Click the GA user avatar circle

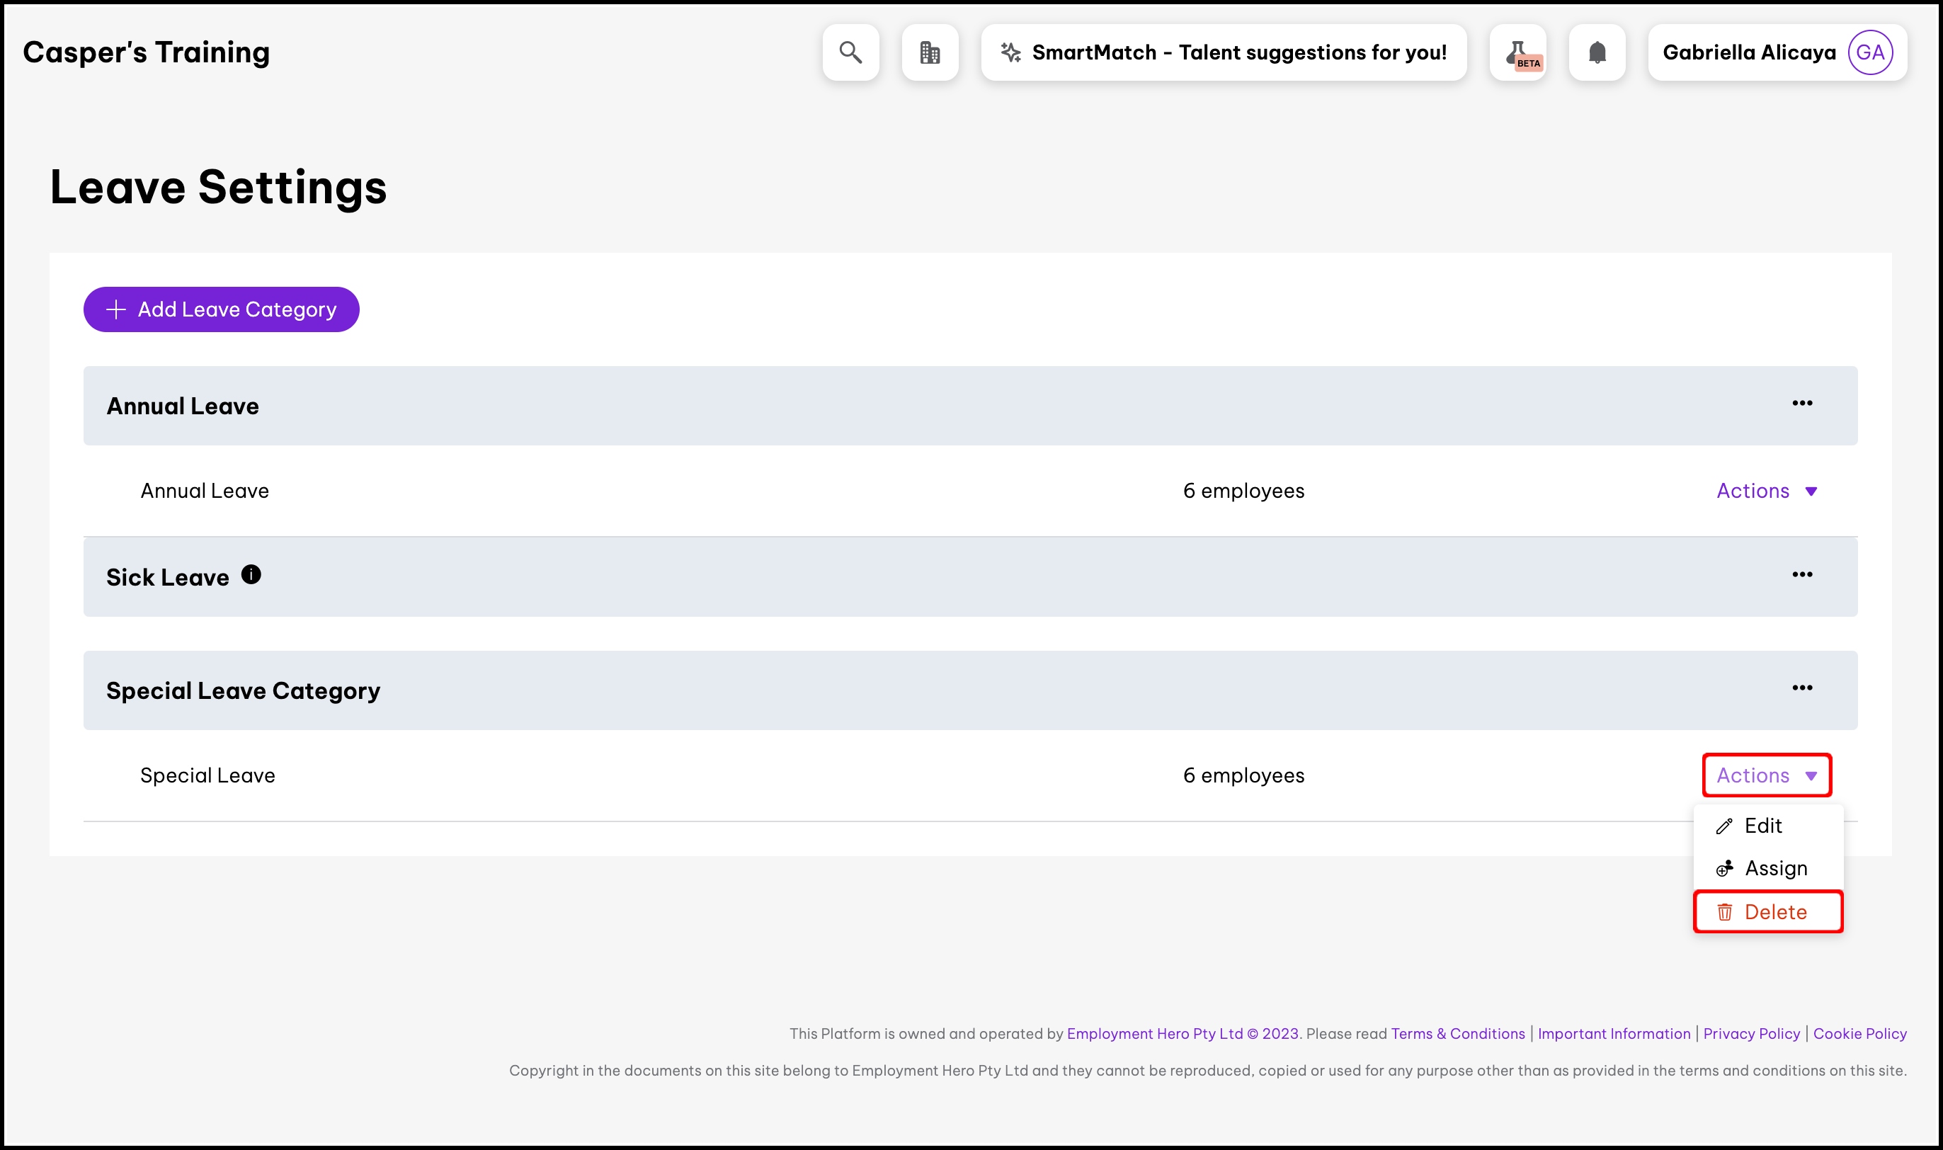tap(1870, 52)
